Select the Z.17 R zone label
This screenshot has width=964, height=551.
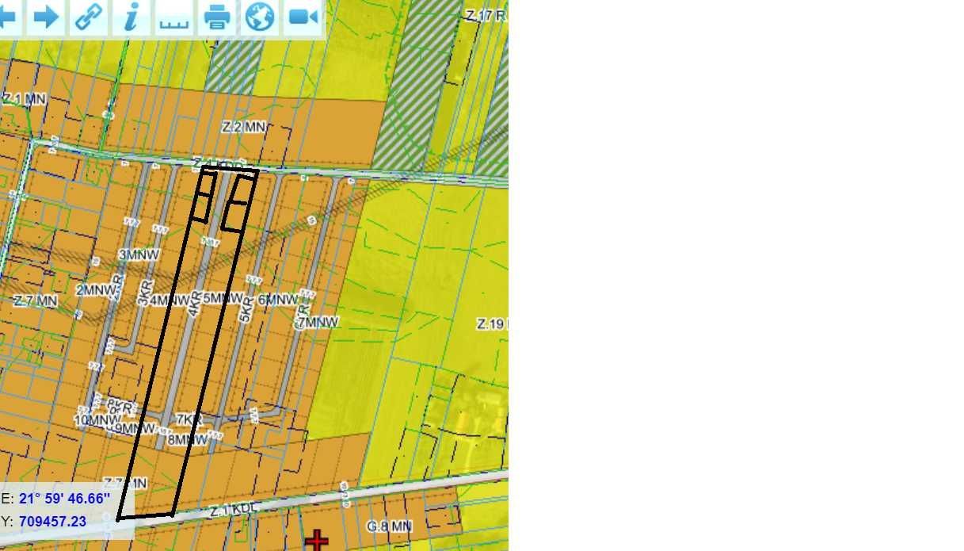(486, 15)
